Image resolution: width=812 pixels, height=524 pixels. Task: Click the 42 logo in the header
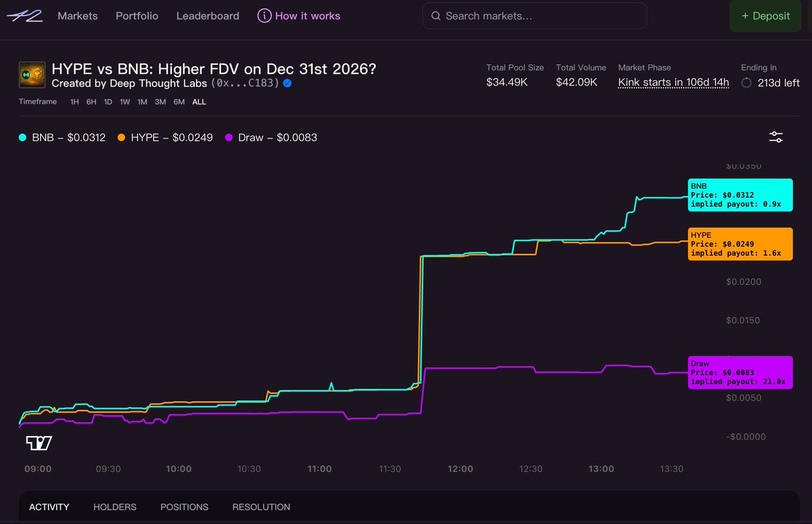click(x=24, y=16)
